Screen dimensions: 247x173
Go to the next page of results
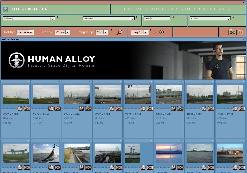click(162, 32)
